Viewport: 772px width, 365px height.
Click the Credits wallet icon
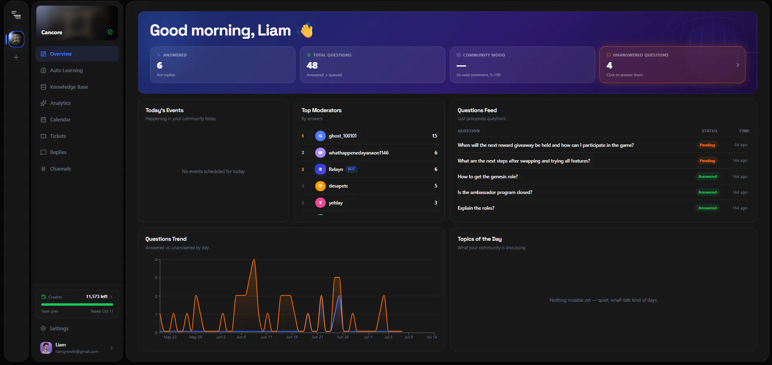(x=44, y=297)
